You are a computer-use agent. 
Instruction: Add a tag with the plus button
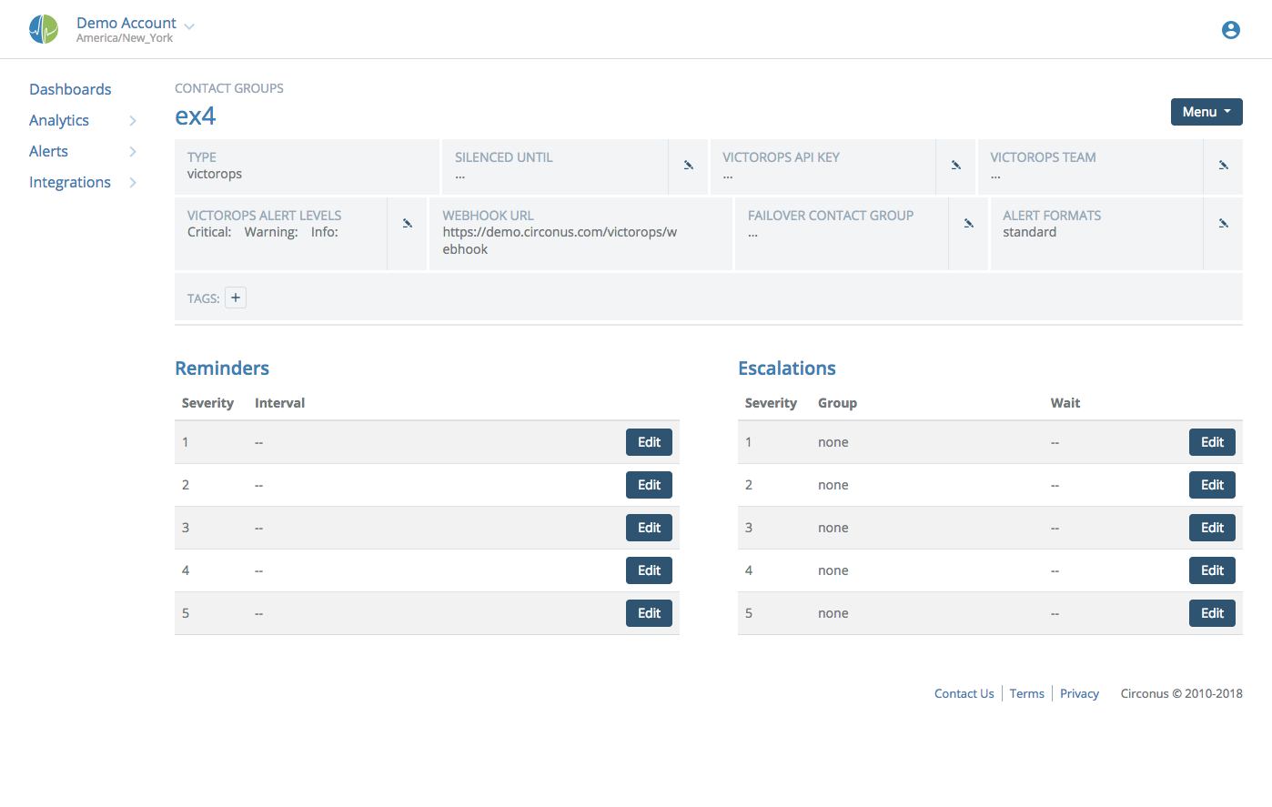236,298
